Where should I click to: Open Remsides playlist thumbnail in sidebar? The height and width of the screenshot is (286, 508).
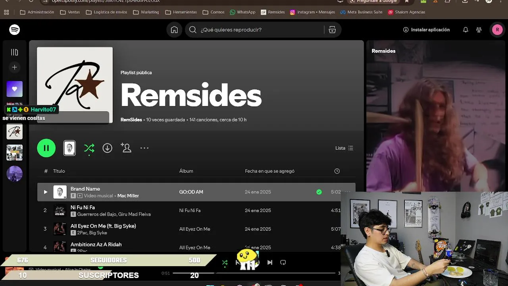(x=15, y=131)
